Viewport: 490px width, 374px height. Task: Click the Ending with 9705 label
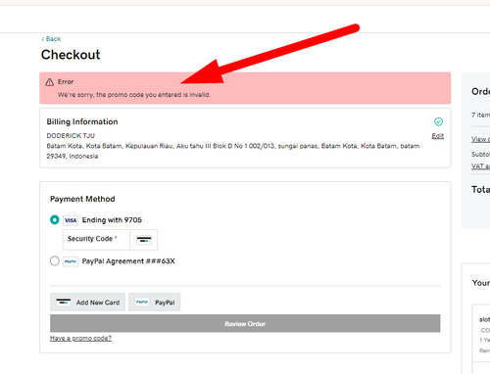(x=112, y=220)
